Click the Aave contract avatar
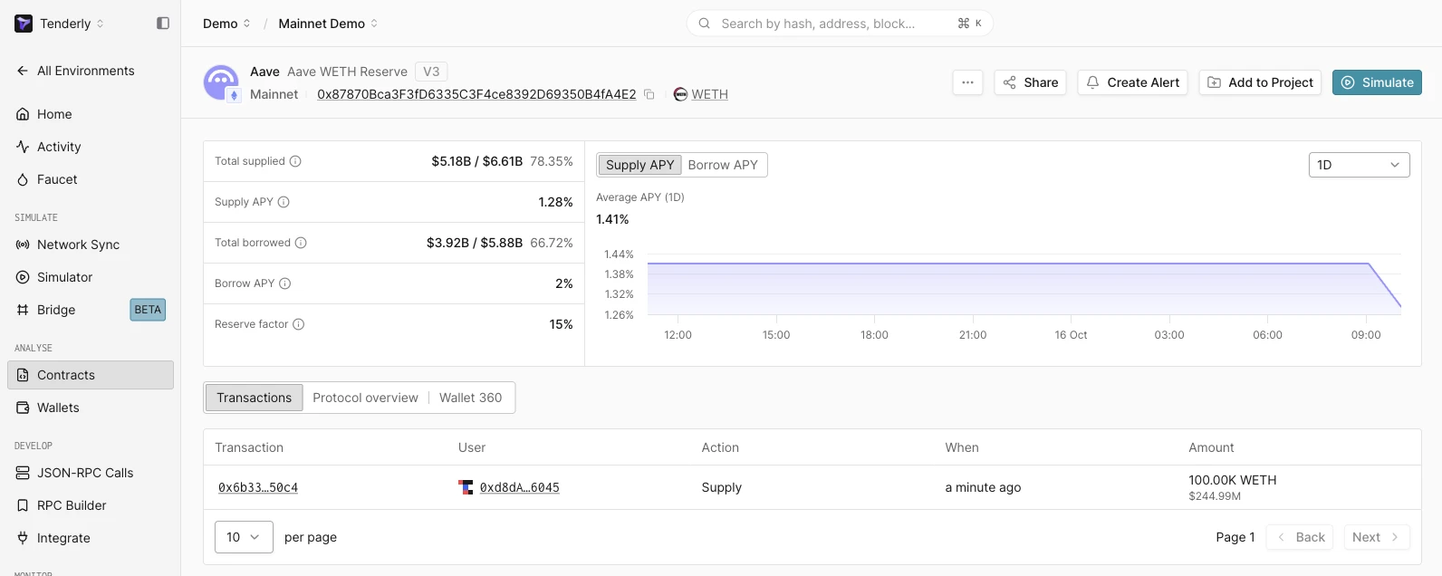Viewport: 1442px width, 576px height. (222, 82)
